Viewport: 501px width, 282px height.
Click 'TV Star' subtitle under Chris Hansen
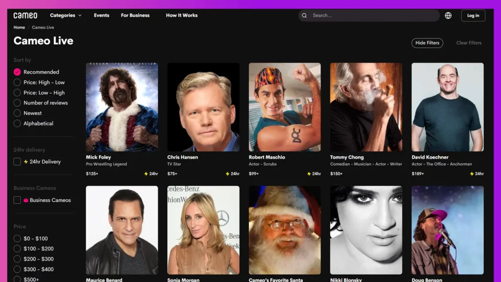tap(174, 164)
